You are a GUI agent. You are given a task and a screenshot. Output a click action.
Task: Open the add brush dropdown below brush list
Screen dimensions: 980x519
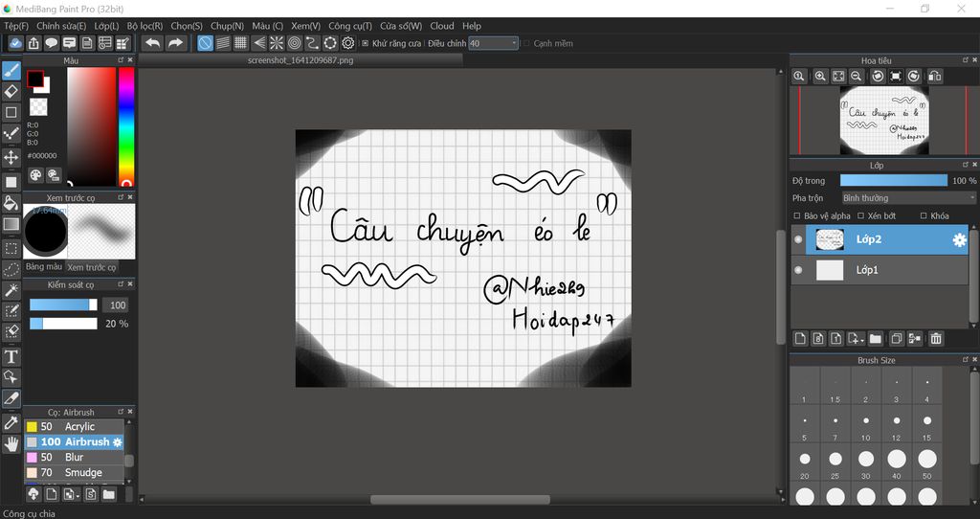point(78,495)
